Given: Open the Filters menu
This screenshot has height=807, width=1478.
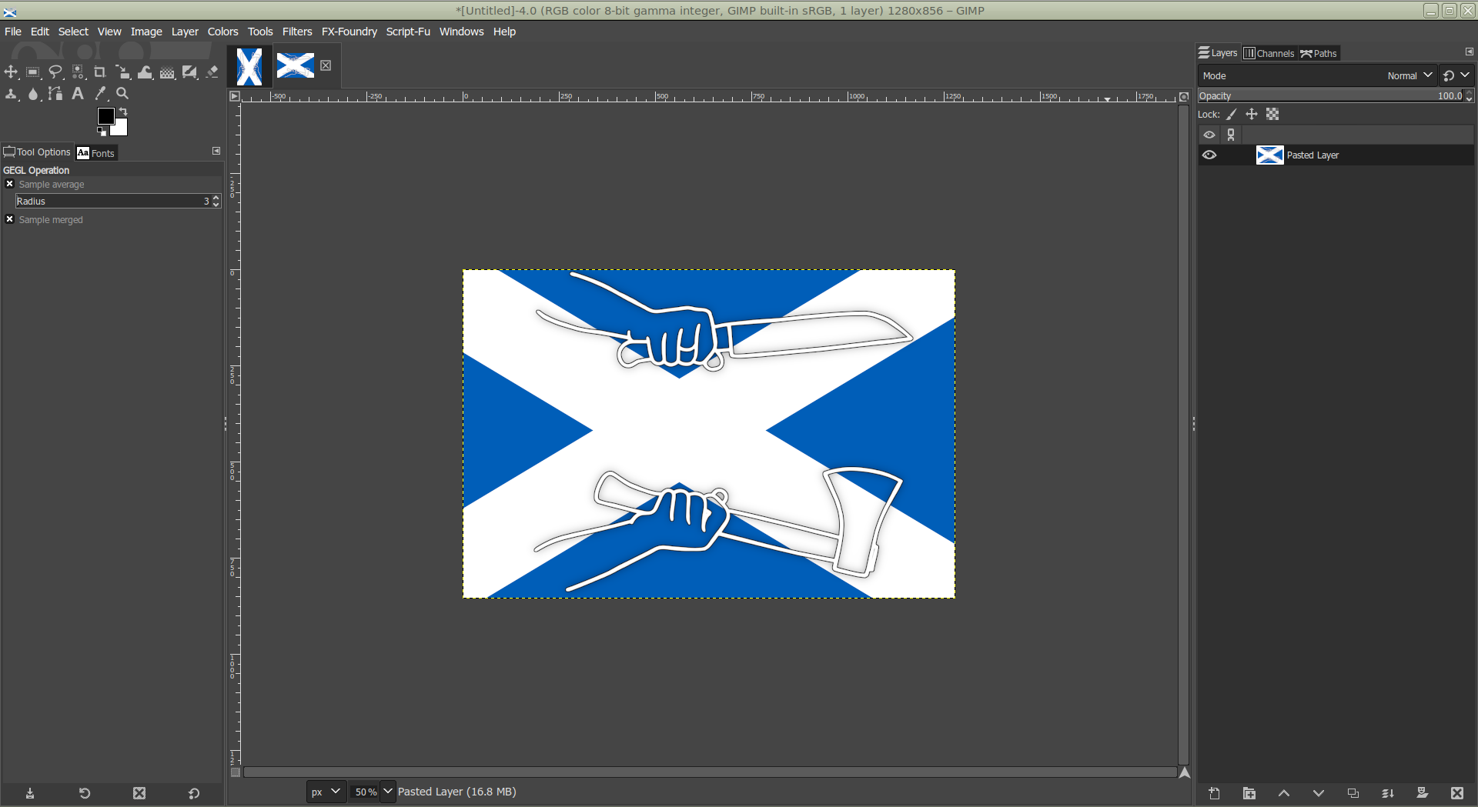Looking at the screenshot, I should [296, 32].
